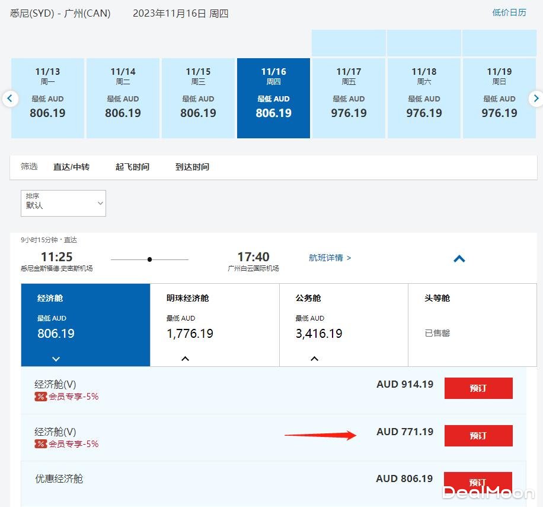
Task: Select the 11/17 周五 date tab
Action: click(349, 98)
